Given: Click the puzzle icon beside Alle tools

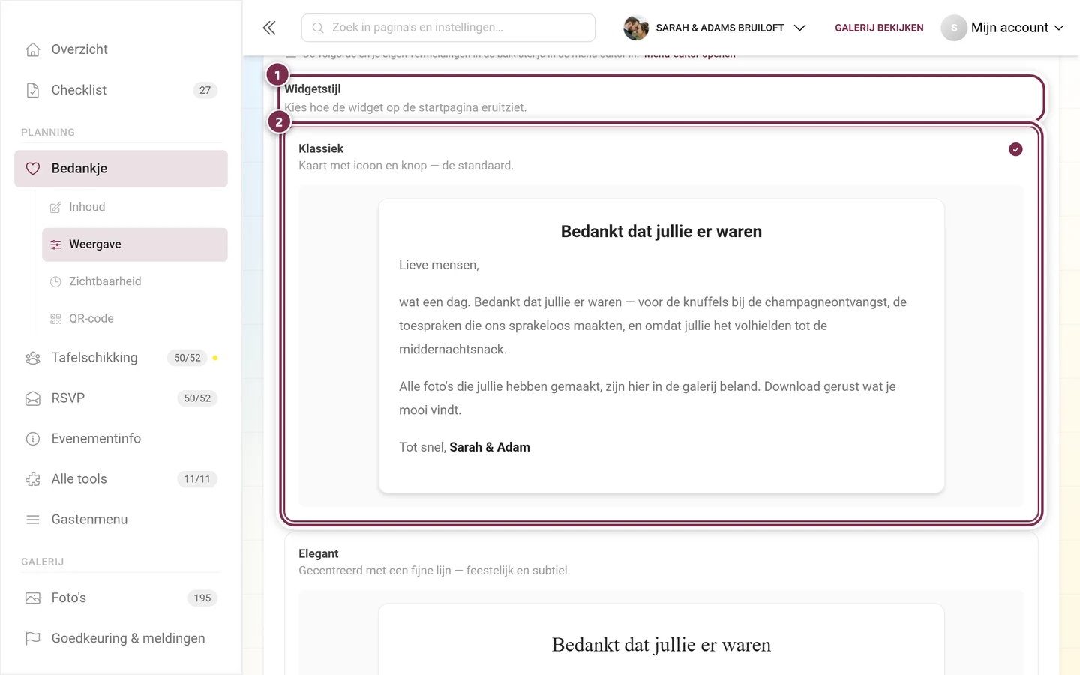Looking at the screenshot, I should (33, 479).
